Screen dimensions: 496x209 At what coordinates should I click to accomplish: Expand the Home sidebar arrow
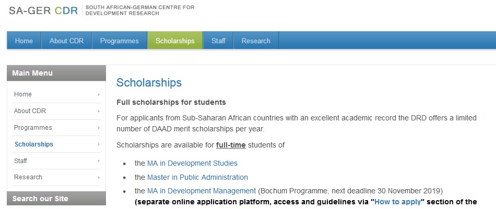99,94
